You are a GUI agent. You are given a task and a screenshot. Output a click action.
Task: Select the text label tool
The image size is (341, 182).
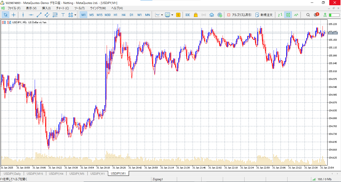63,15
